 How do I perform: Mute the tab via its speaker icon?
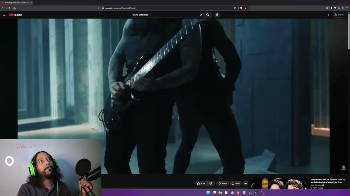pos(5,3)
